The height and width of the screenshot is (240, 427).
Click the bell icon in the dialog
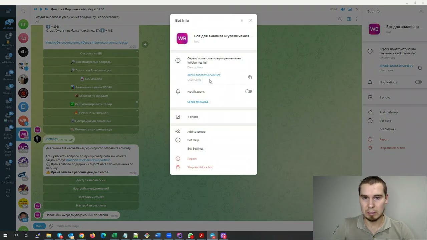(x=178, y=91)
